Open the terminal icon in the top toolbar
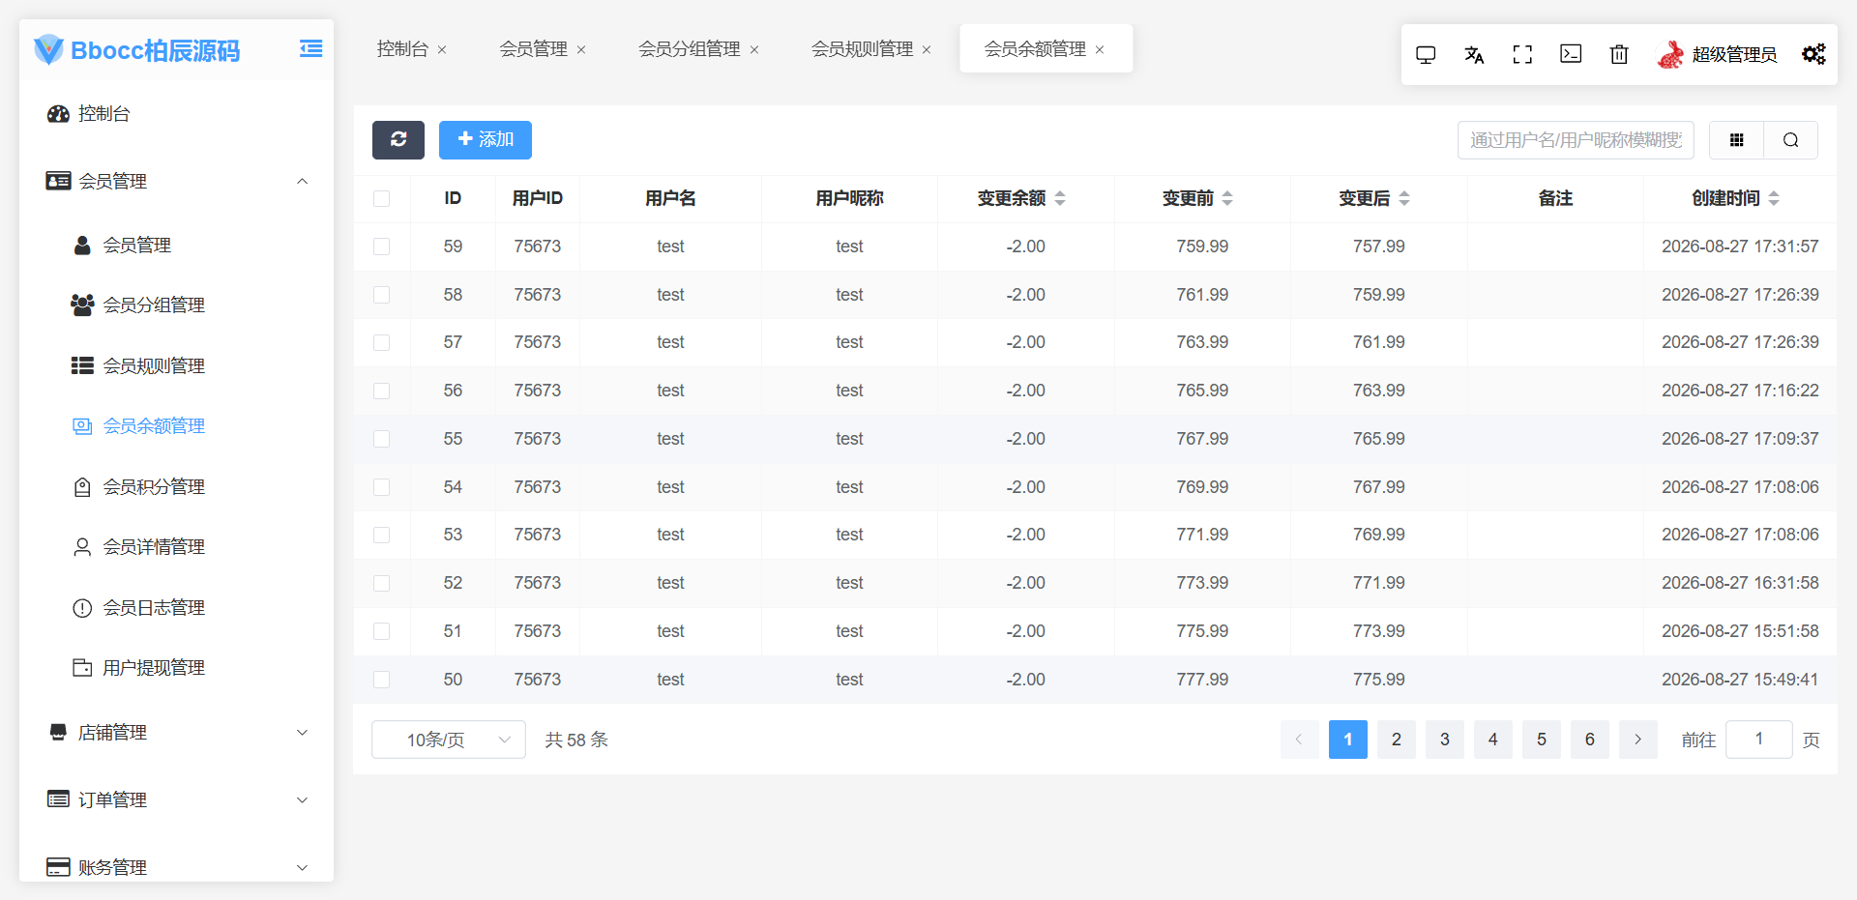The image size is (1857, 900). 1571,54
